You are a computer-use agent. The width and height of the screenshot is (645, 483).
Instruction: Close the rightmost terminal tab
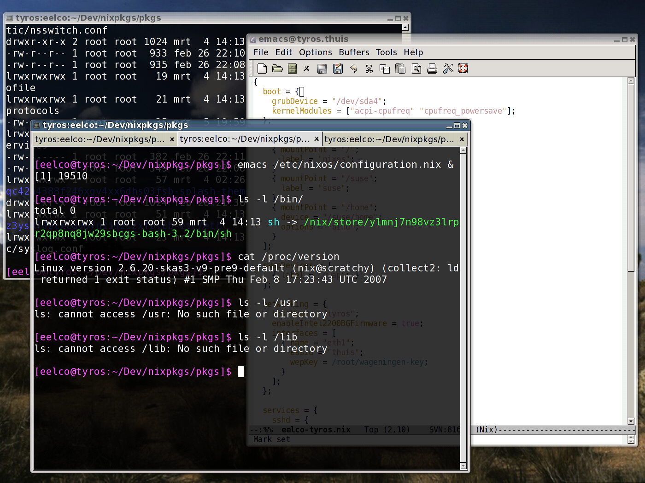[x=462, y=139]
